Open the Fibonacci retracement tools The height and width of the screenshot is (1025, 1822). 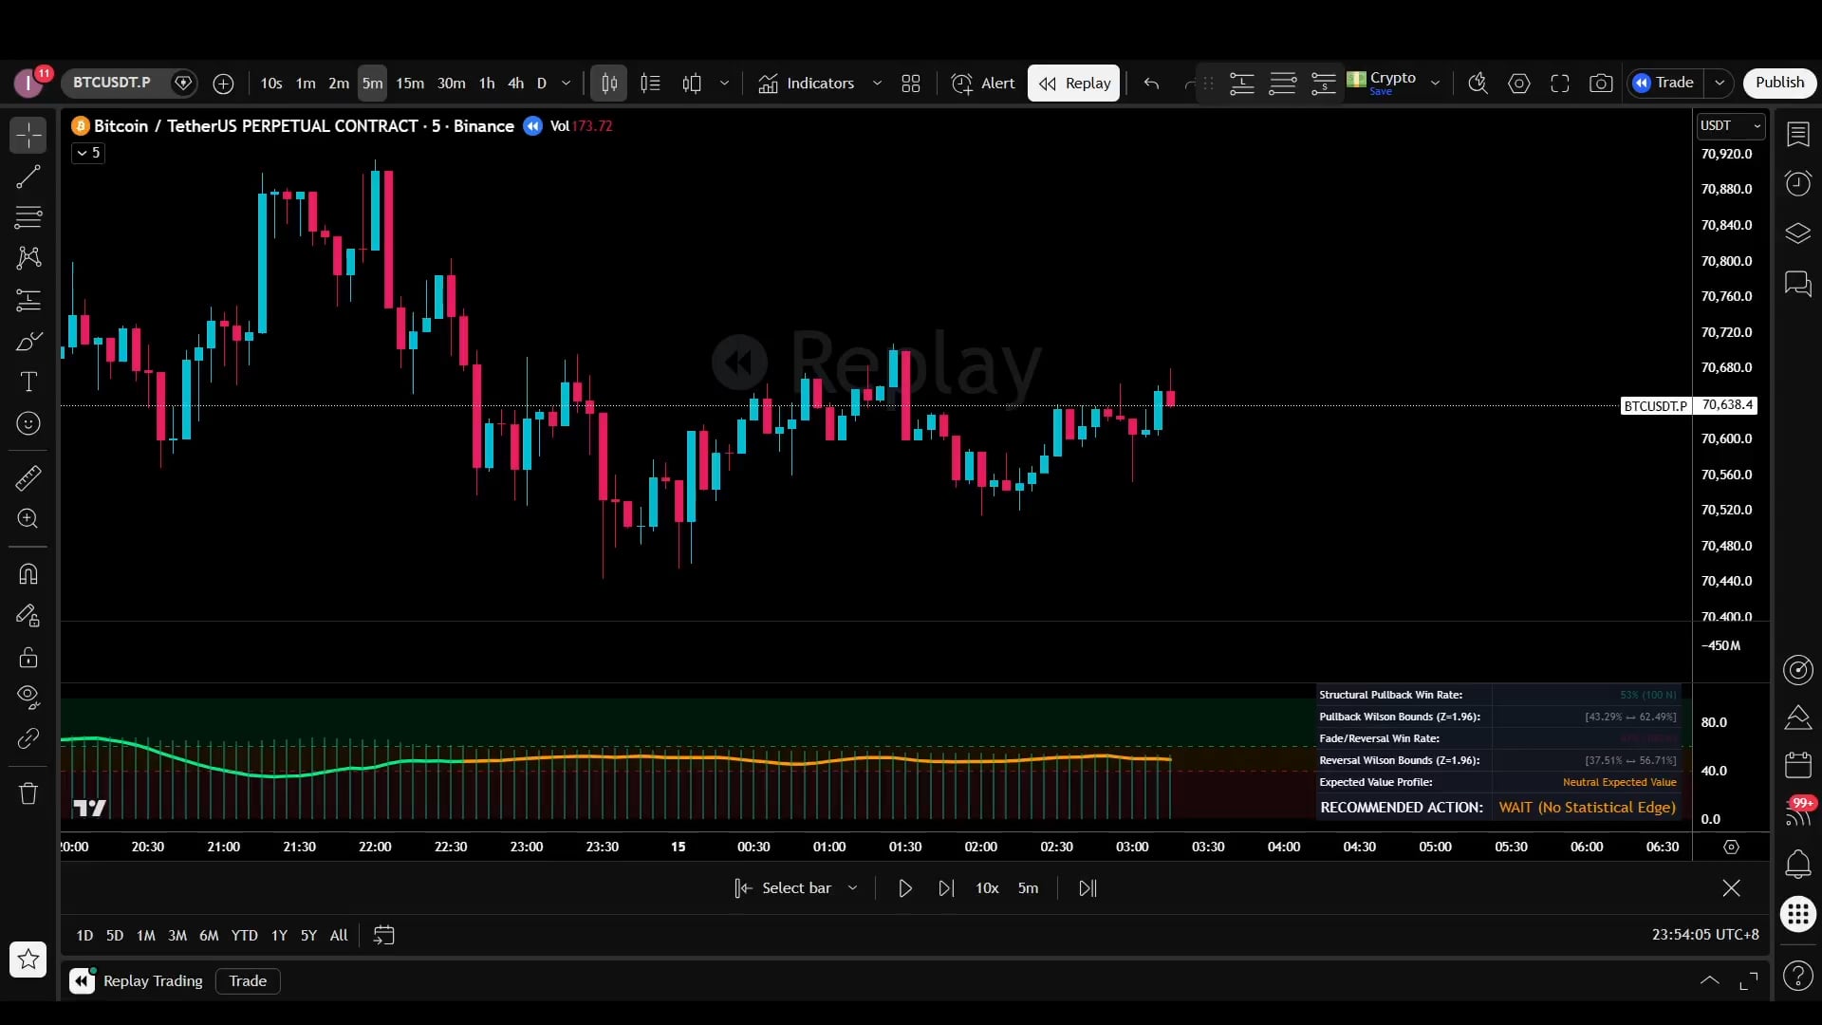click(x=28, y=217)
